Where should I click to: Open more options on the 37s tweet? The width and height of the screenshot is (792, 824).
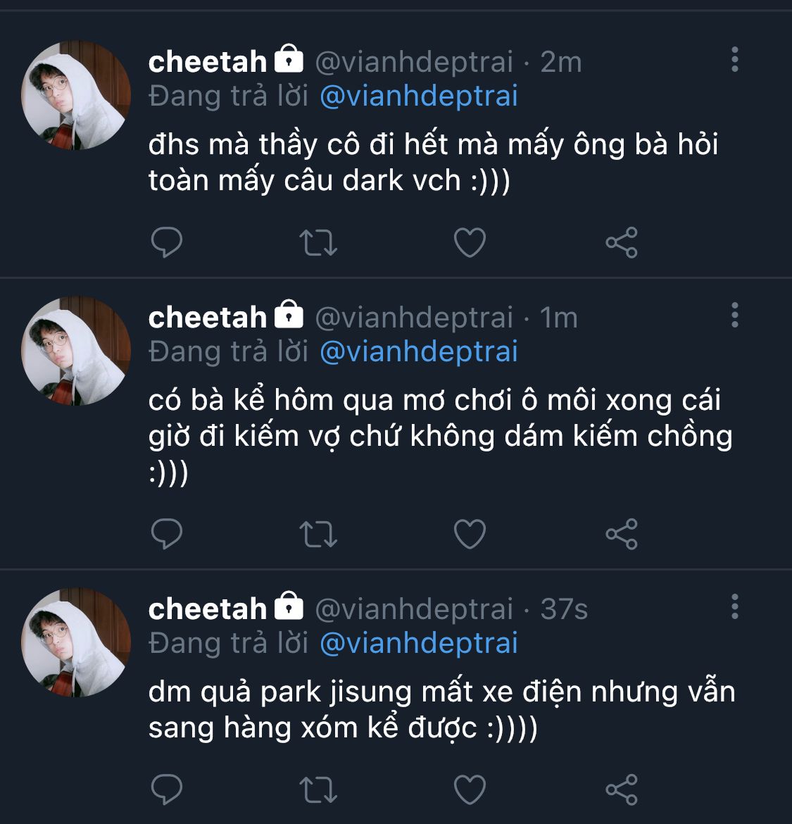734,606
